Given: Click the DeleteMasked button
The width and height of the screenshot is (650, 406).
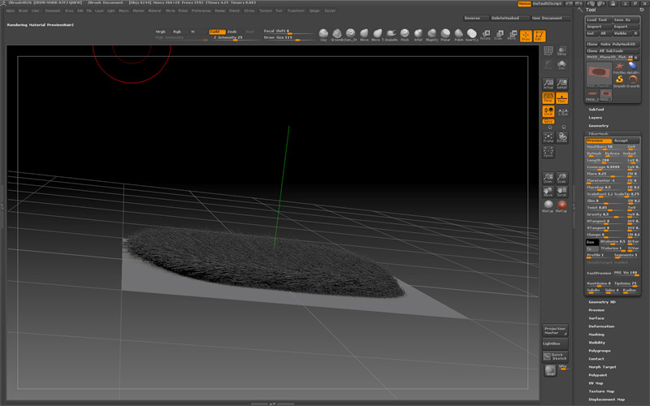Looking at the screenshot, I should click(509, 18).
